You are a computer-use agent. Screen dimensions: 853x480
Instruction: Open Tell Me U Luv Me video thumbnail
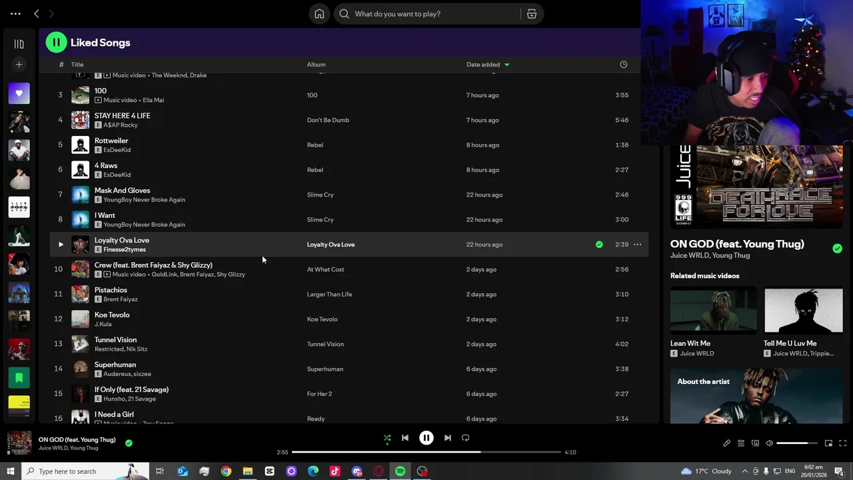[803, 310]
